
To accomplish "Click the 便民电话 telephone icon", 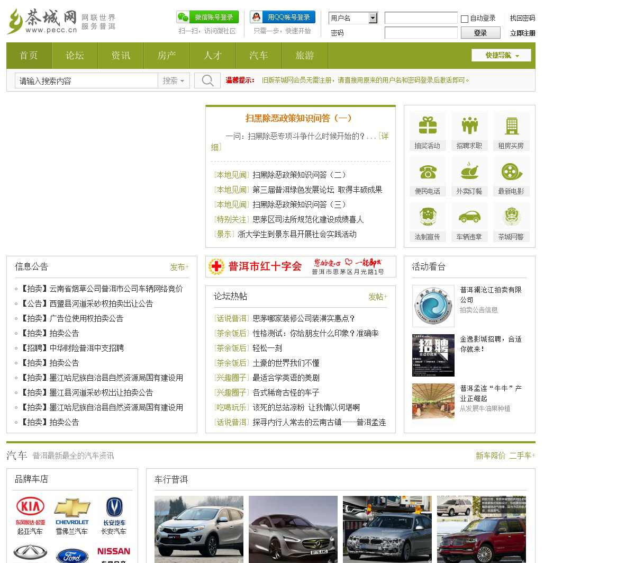I will (428, 172).
